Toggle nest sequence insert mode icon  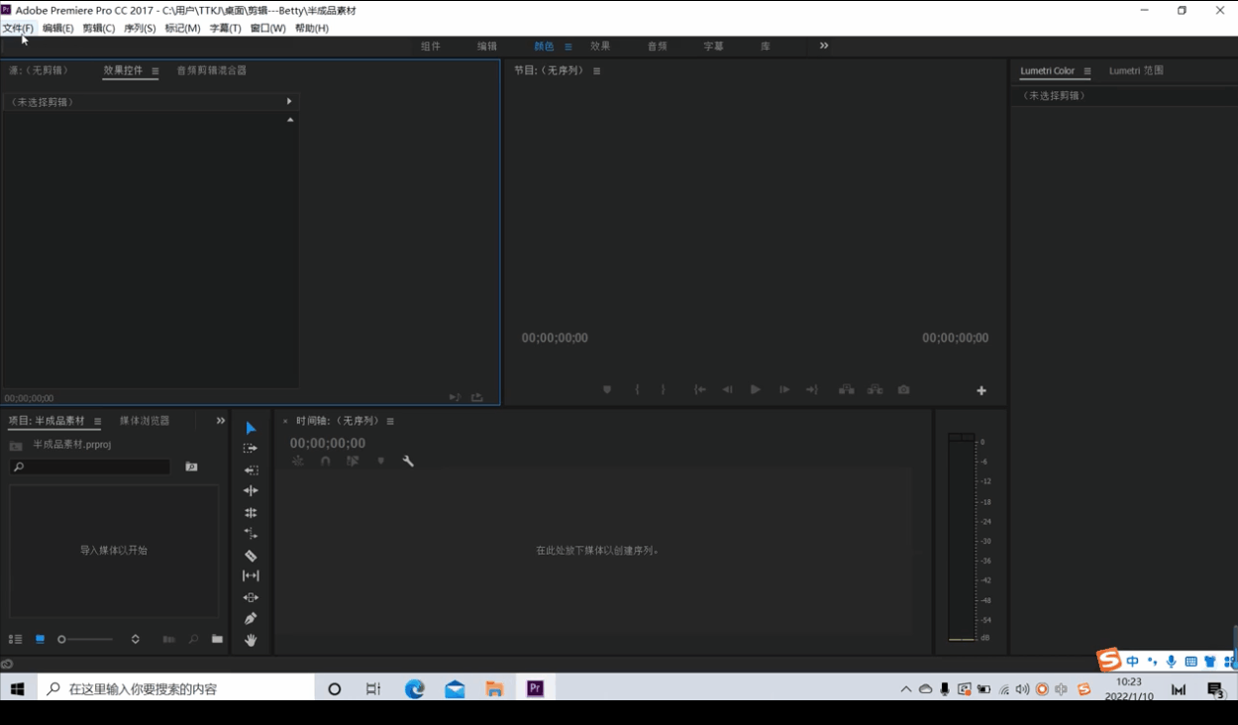tap(298, 462)
